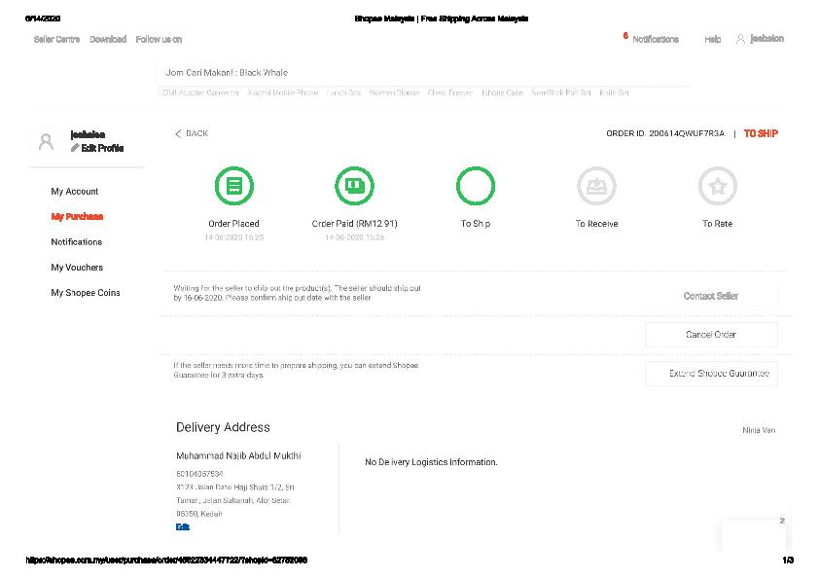Click No Delivery Logistics Information text
The image size is (819, 579).
431,462
